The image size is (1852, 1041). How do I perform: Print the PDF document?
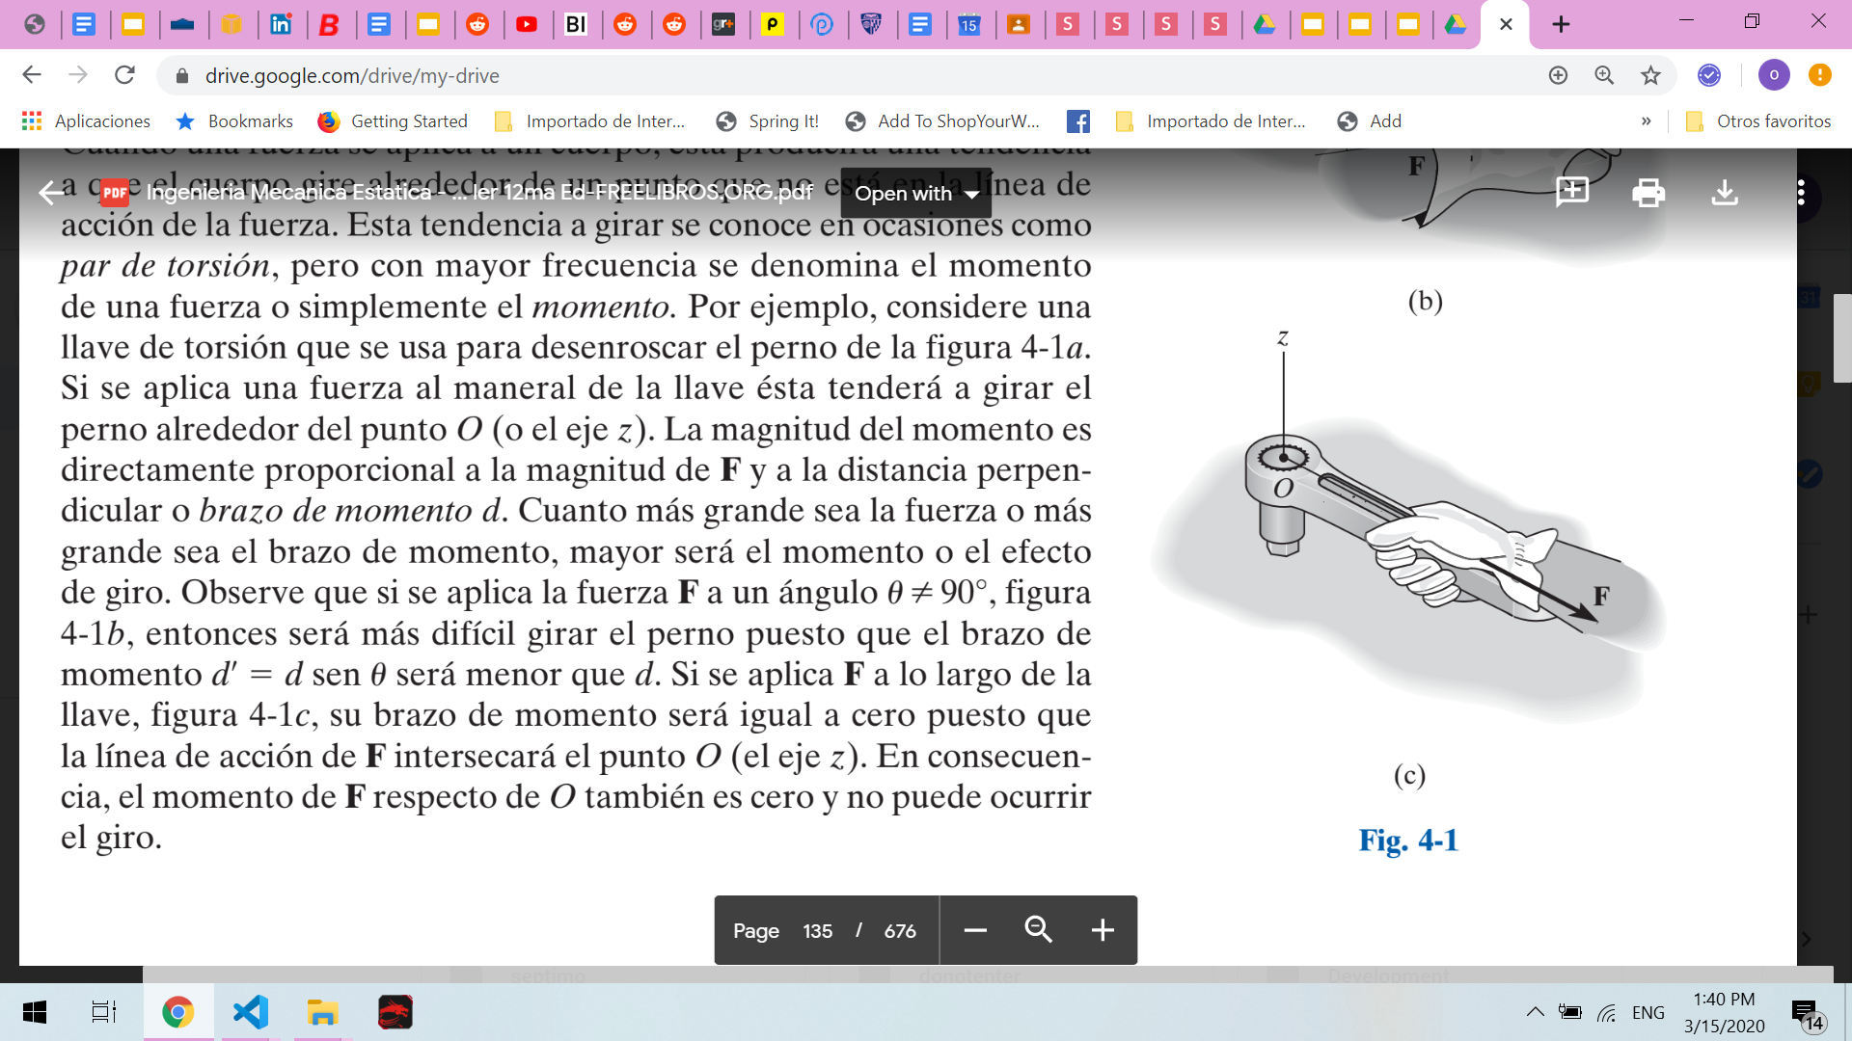coord(1648,193)
